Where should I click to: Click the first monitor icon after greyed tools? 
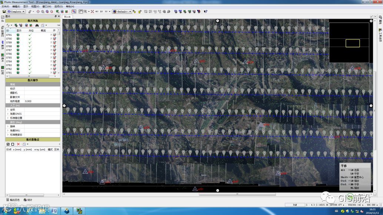tap(176, 11)
